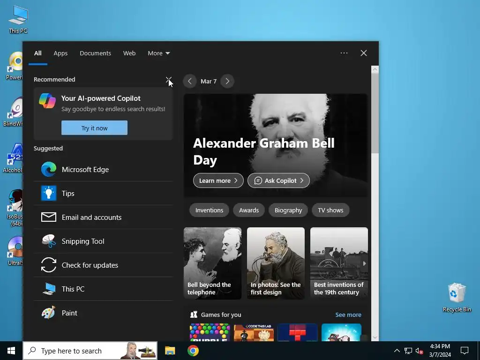Image resolution: width=480 pixels, height=360 pixels.
Task: Click the Windows Start button
Action: (11, 351)
